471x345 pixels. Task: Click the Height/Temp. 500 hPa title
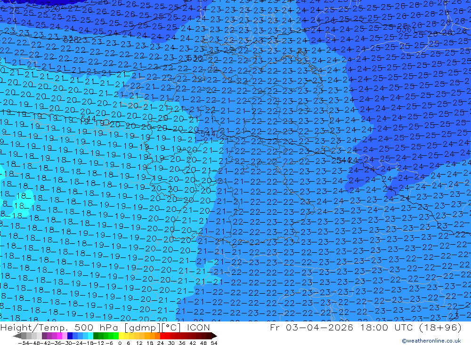[x=105, y=327]
